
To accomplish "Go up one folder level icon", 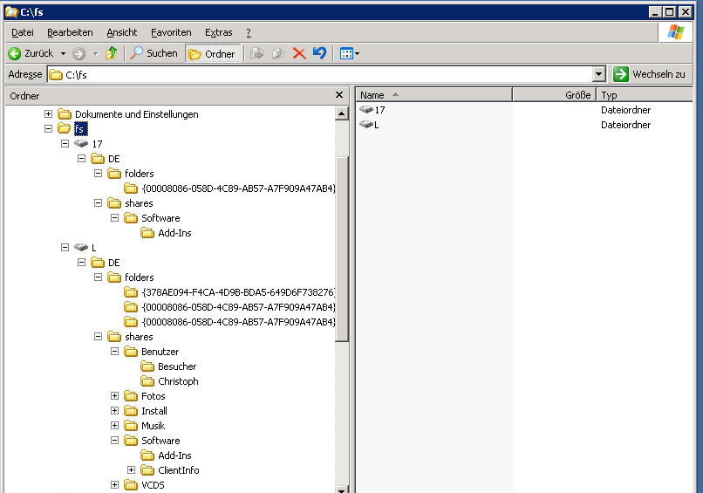I will pyautogui.click(x=111, y=53).
